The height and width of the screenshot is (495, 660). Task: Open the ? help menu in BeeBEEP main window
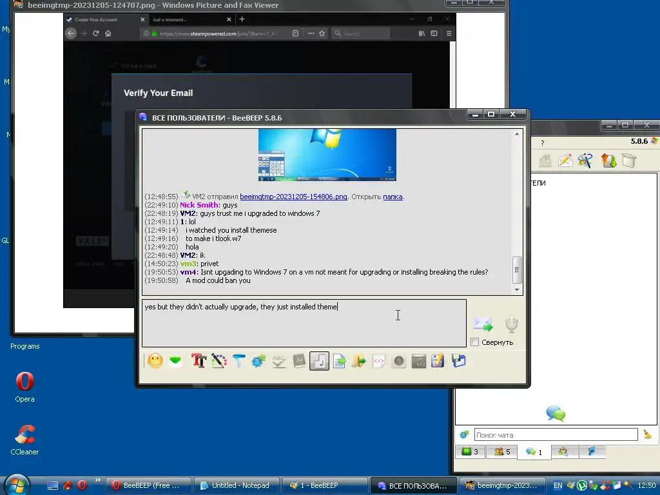[x=543, y=143]
